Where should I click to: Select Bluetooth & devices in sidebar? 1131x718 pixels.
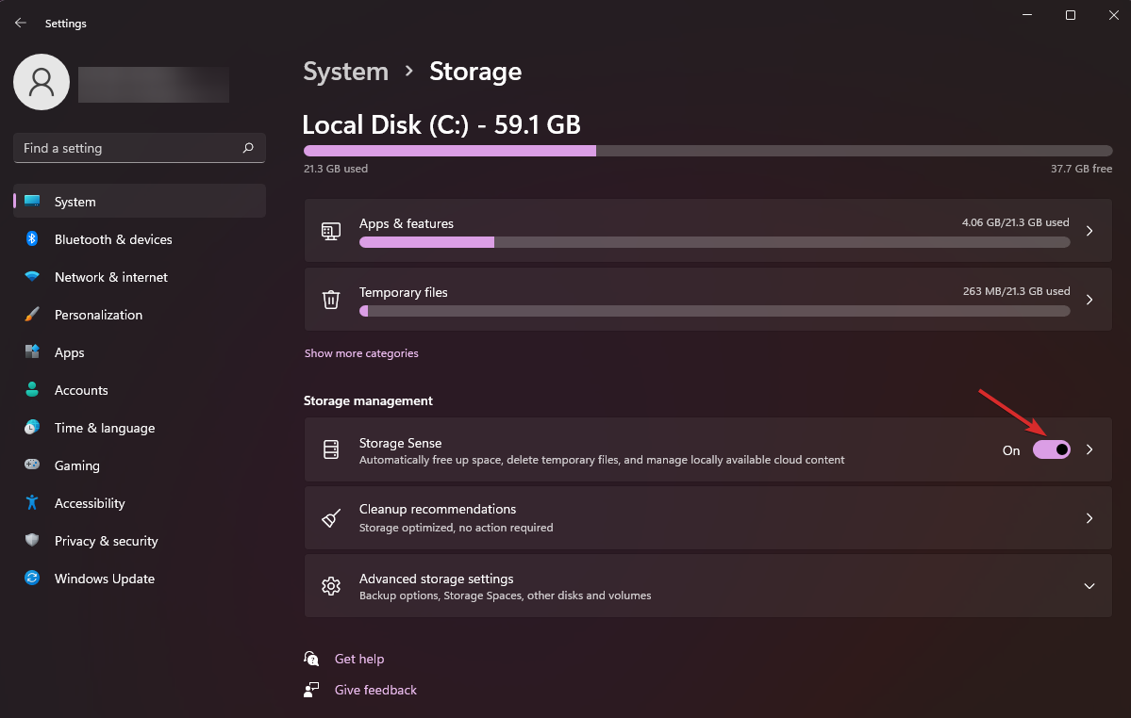coord(140,239)
